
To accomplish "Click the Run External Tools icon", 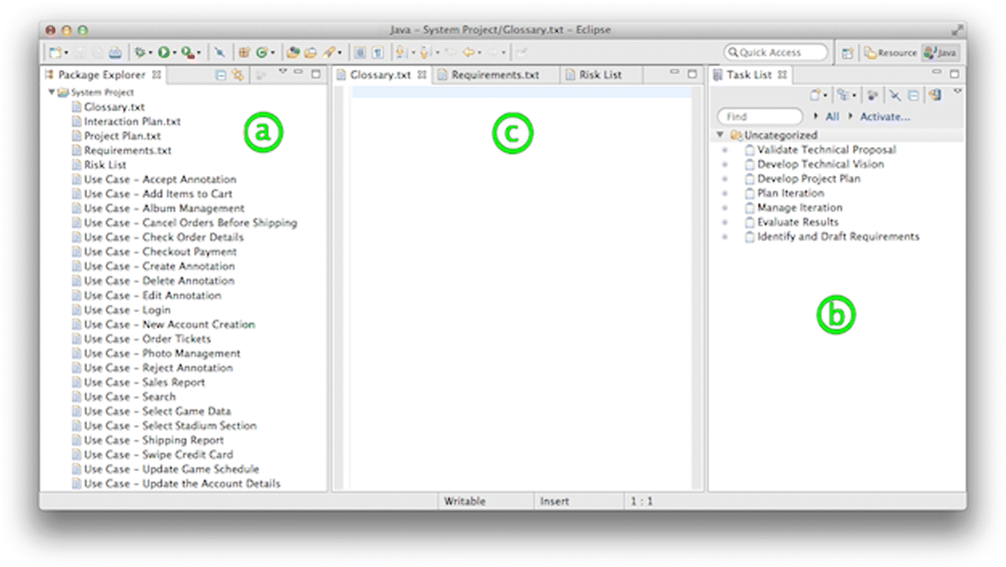I will coord(187,52).
